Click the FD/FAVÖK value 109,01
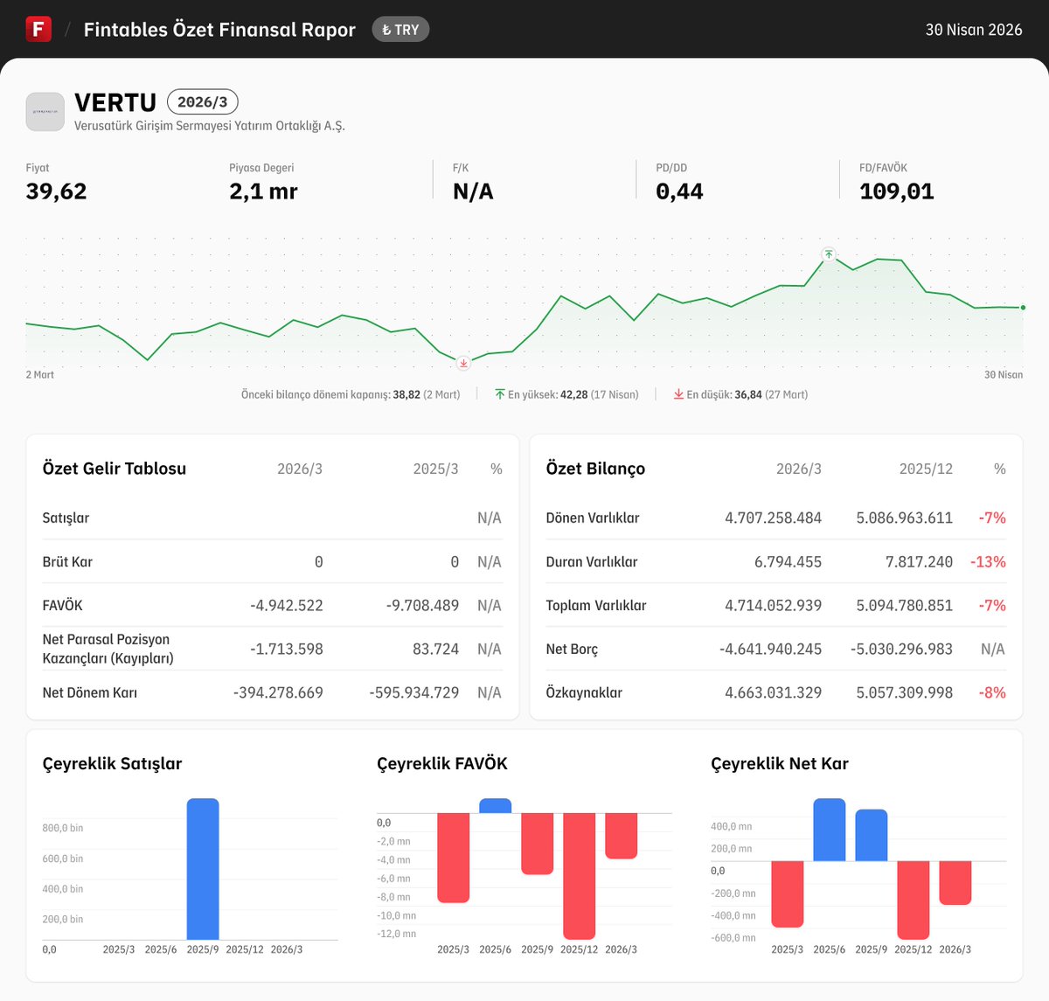The width and height of the screenshot is (1049, 1001). pyautogui.click(x=897, y=191)
